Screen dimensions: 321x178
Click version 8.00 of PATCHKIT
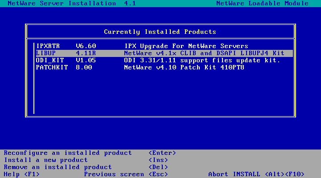84,68
